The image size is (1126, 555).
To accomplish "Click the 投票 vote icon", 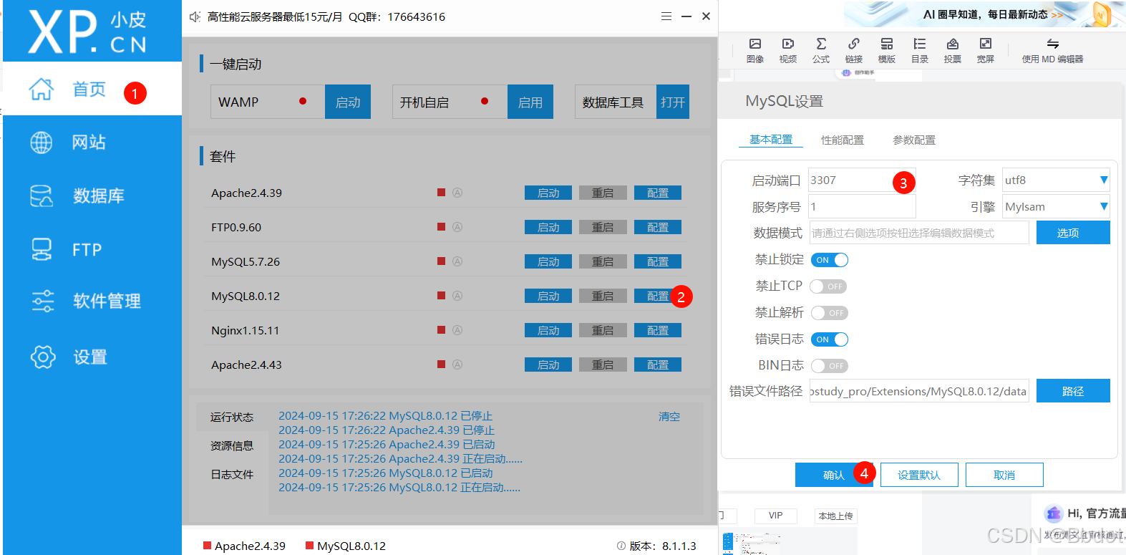I will point(953,50).
